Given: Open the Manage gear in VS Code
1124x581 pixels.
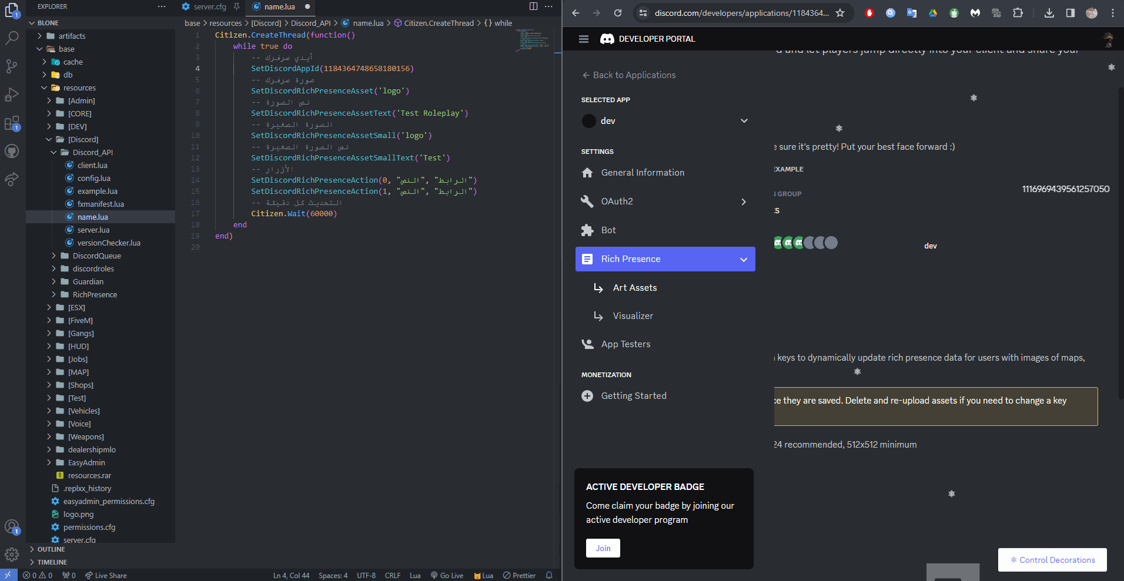Looking at the screenshot, I should tap(12, 555).
